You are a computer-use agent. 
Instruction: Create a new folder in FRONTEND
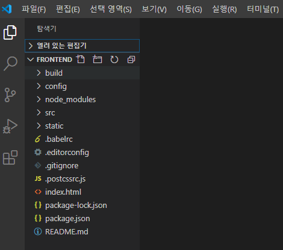98,59
